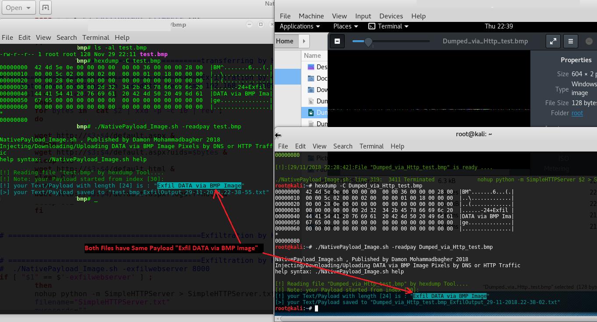This screenshot has height=322, width=597.
Task: Click the root folder link in Properties
Action: tap(577, 113)
